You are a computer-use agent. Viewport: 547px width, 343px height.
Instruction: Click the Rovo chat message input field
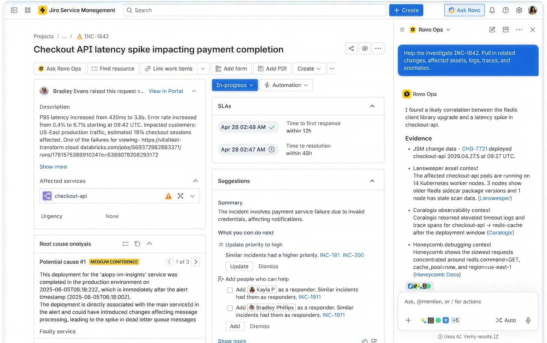click(468, 301)
